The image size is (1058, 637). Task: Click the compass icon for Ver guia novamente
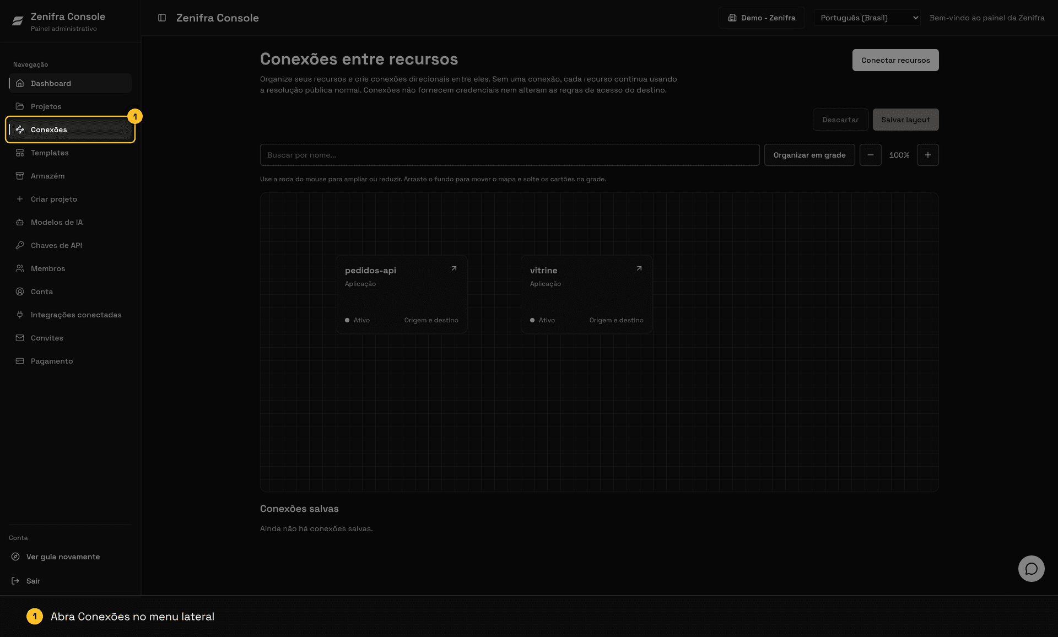pos(15,557)
